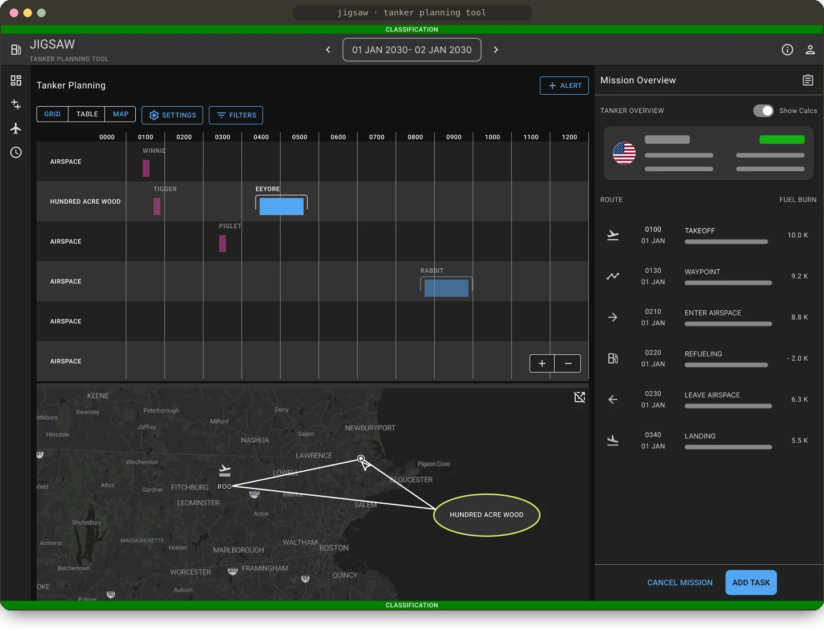Image resolution: width=824 pixels, height=631 pixels.
Task: Click the US flag tanker card
Action: coord(709,153)
